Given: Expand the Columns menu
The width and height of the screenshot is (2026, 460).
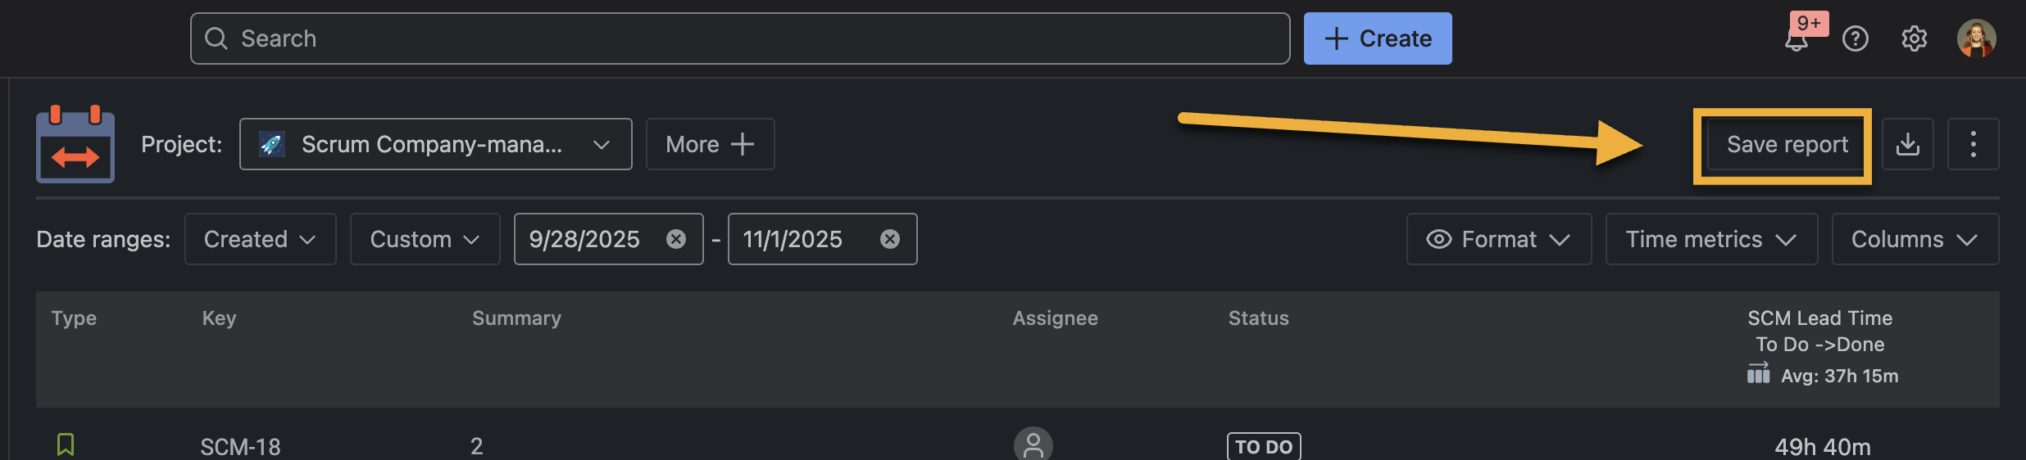Looking at the screenshot, I should click(1915, 239).
